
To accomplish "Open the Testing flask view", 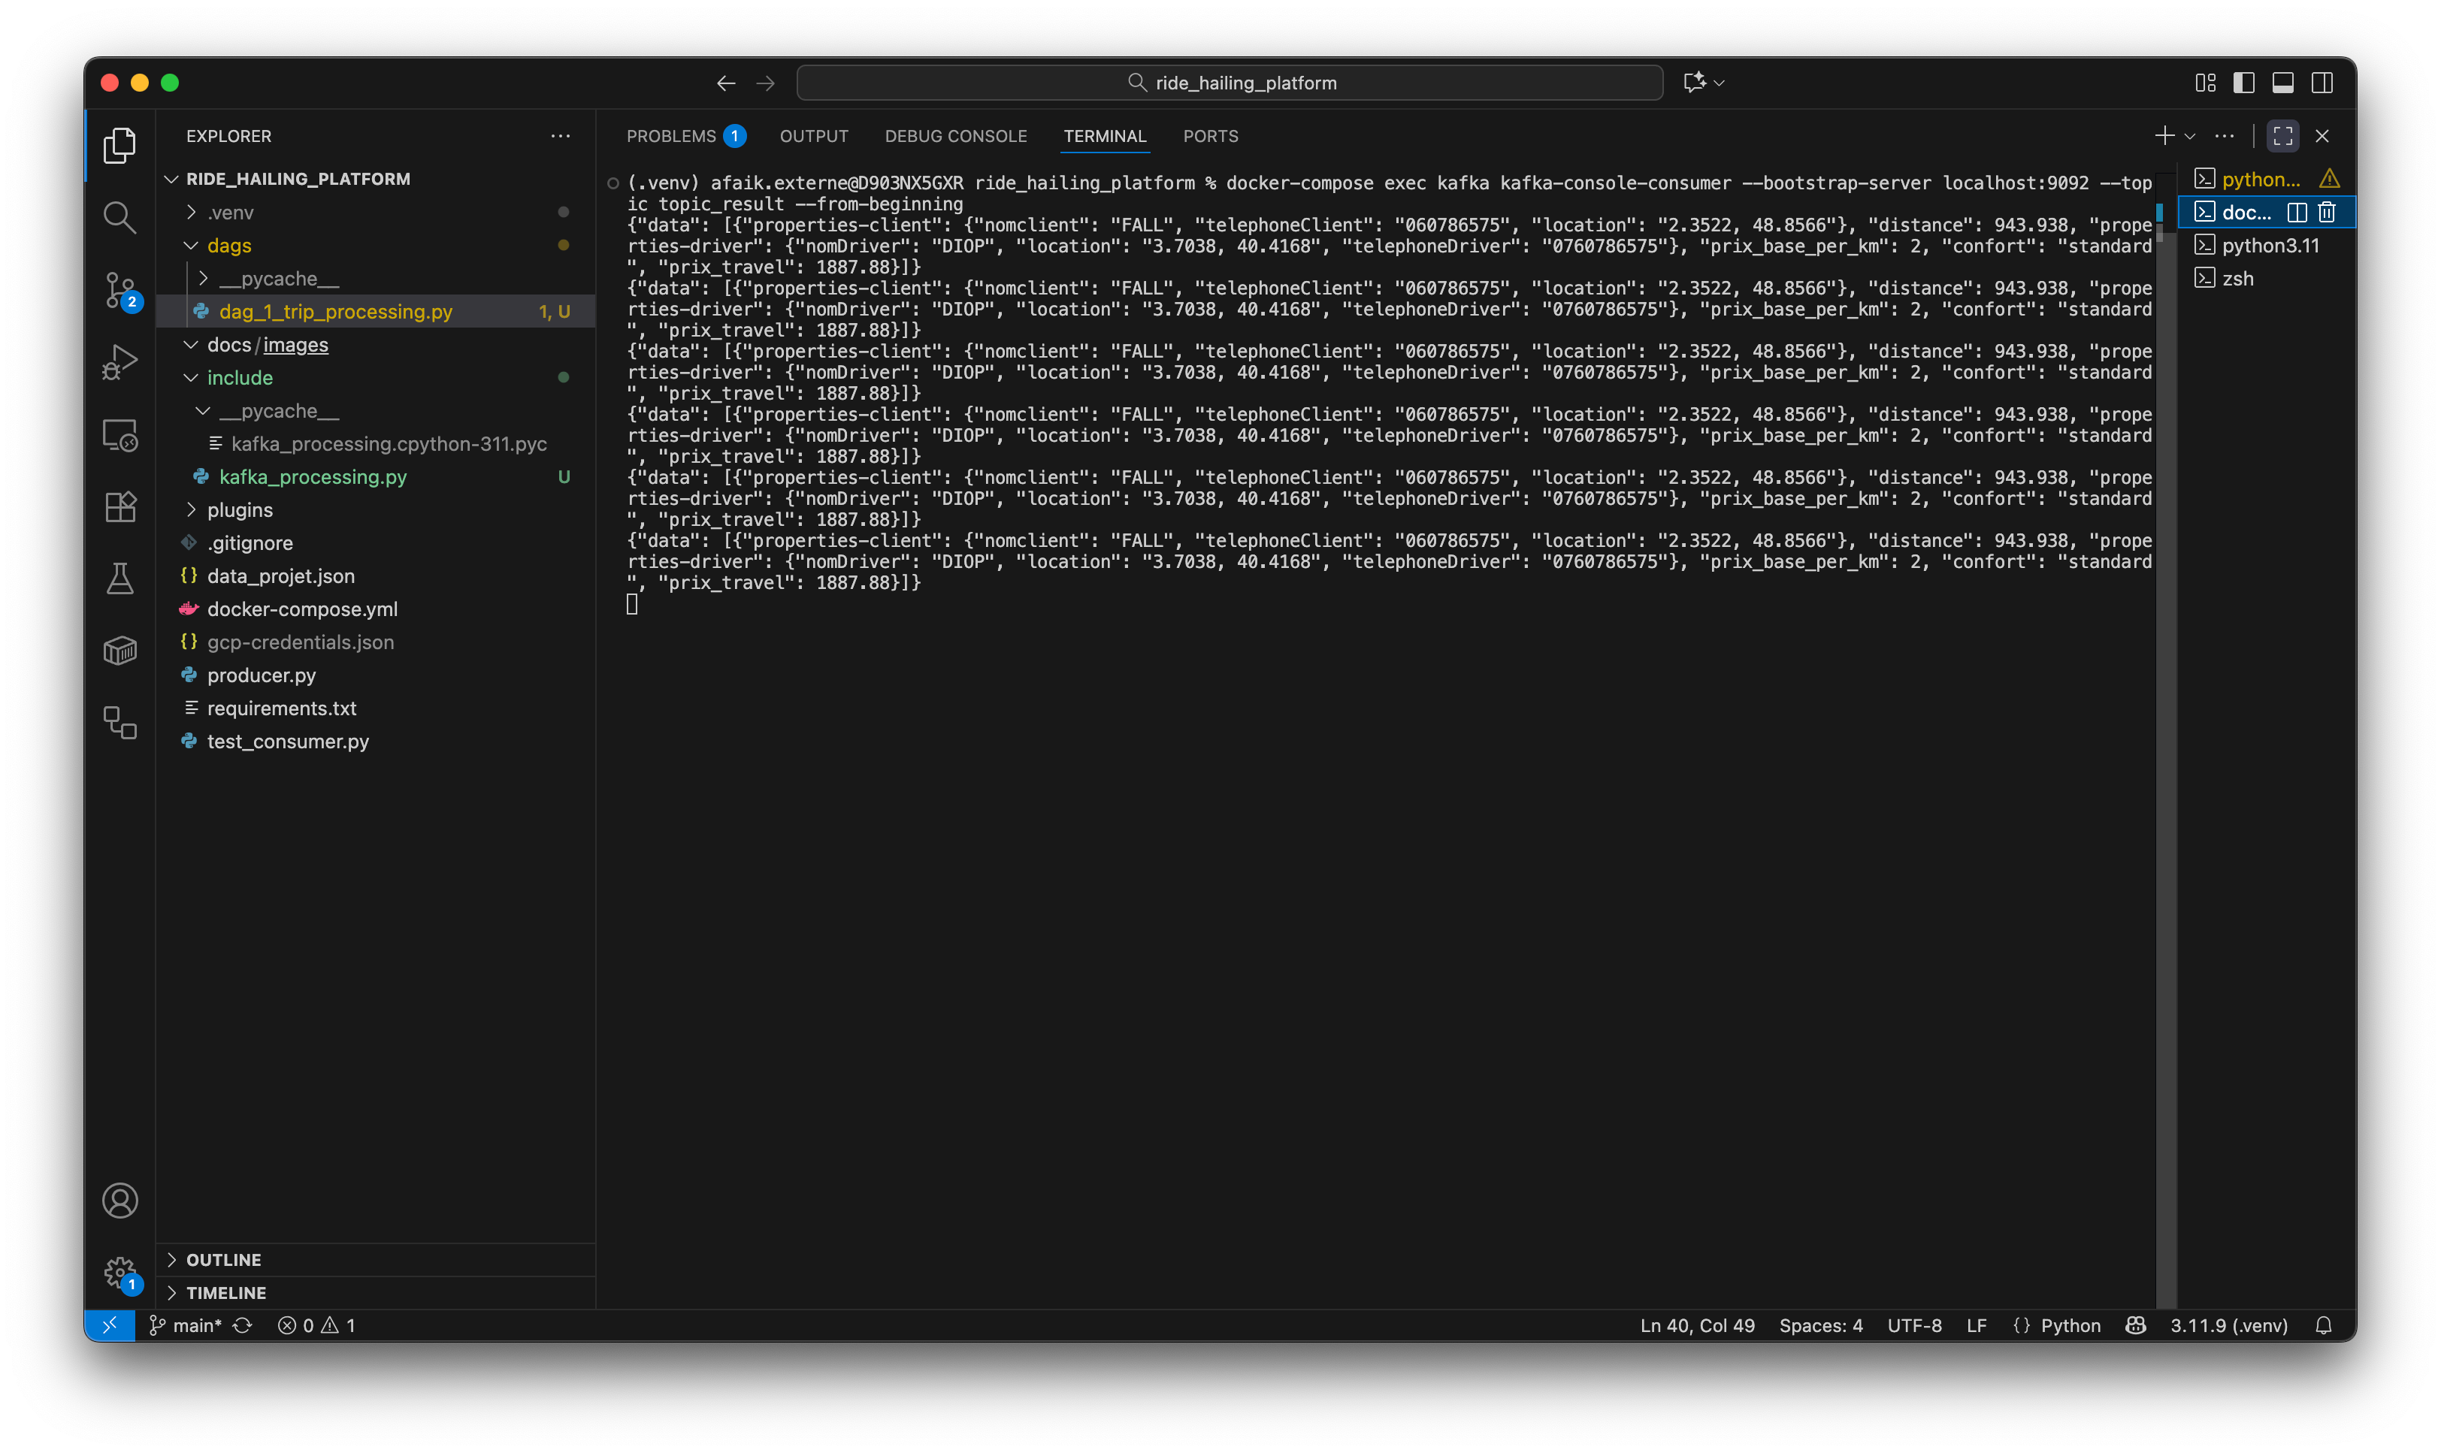I will (119, 578).
